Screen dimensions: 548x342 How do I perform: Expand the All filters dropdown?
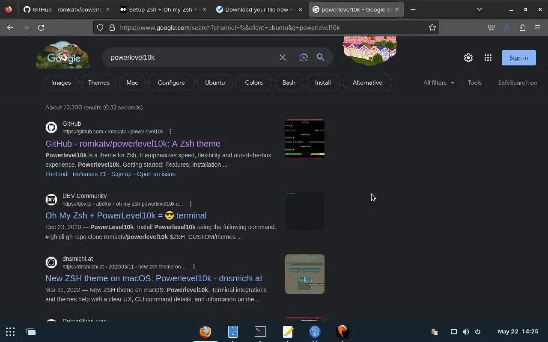[x=439, y=83]
